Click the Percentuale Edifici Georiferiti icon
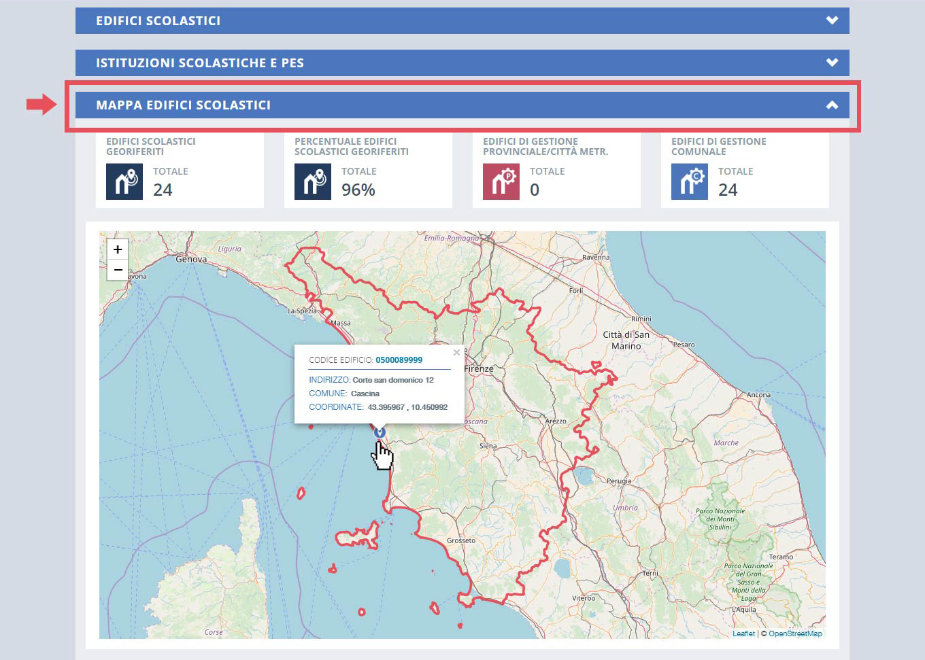Image resolution: width=925 pixels, height=660 pixels. point(312,181)
